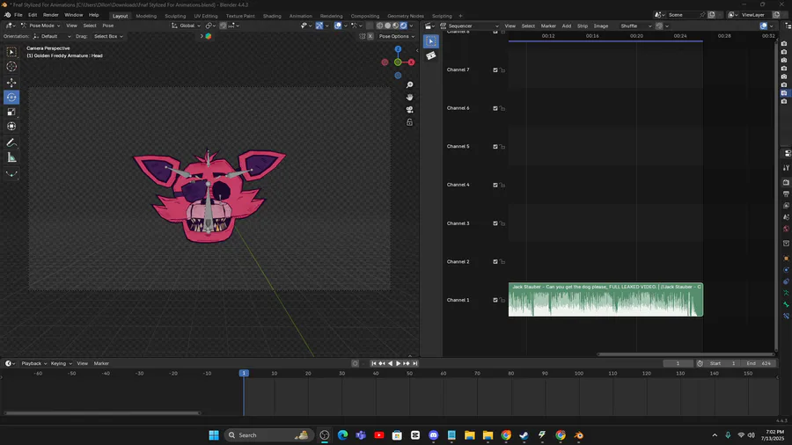Image resolution: width=792 pixels, height=445 pixels.
Task: Jump to the timeline start frame
Action: click(x=374, y=363)
